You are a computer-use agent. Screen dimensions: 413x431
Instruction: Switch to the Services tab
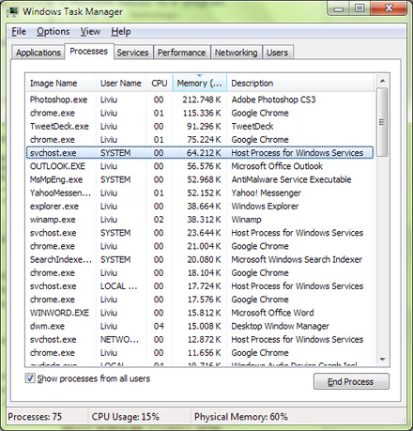point(132,53)
